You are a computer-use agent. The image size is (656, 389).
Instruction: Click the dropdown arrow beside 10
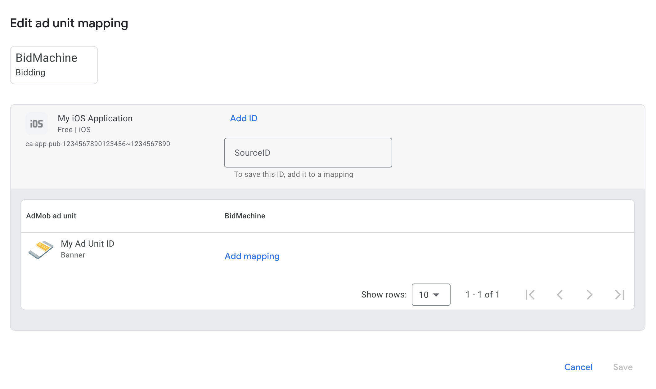click(436, 295)
